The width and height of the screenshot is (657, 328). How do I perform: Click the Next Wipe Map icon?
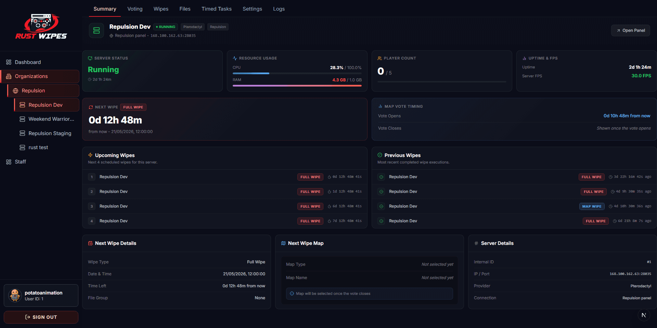point(283,243)
